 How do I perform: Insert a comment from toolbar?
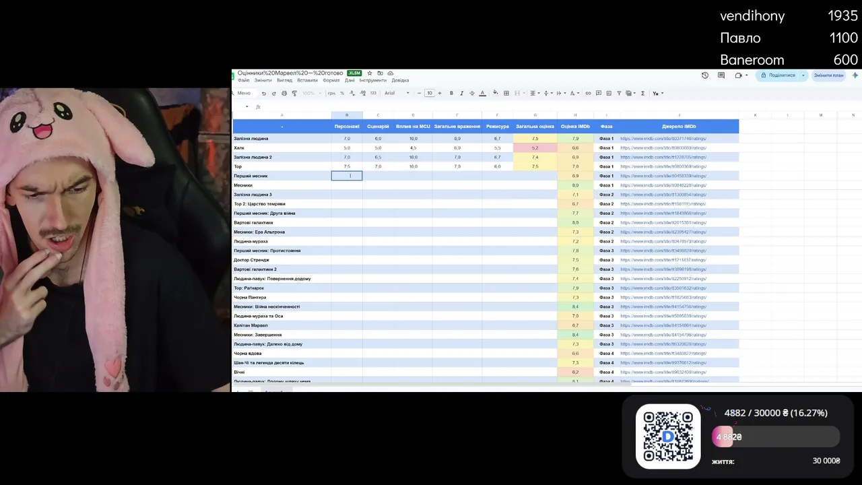[x=599, y=93]
